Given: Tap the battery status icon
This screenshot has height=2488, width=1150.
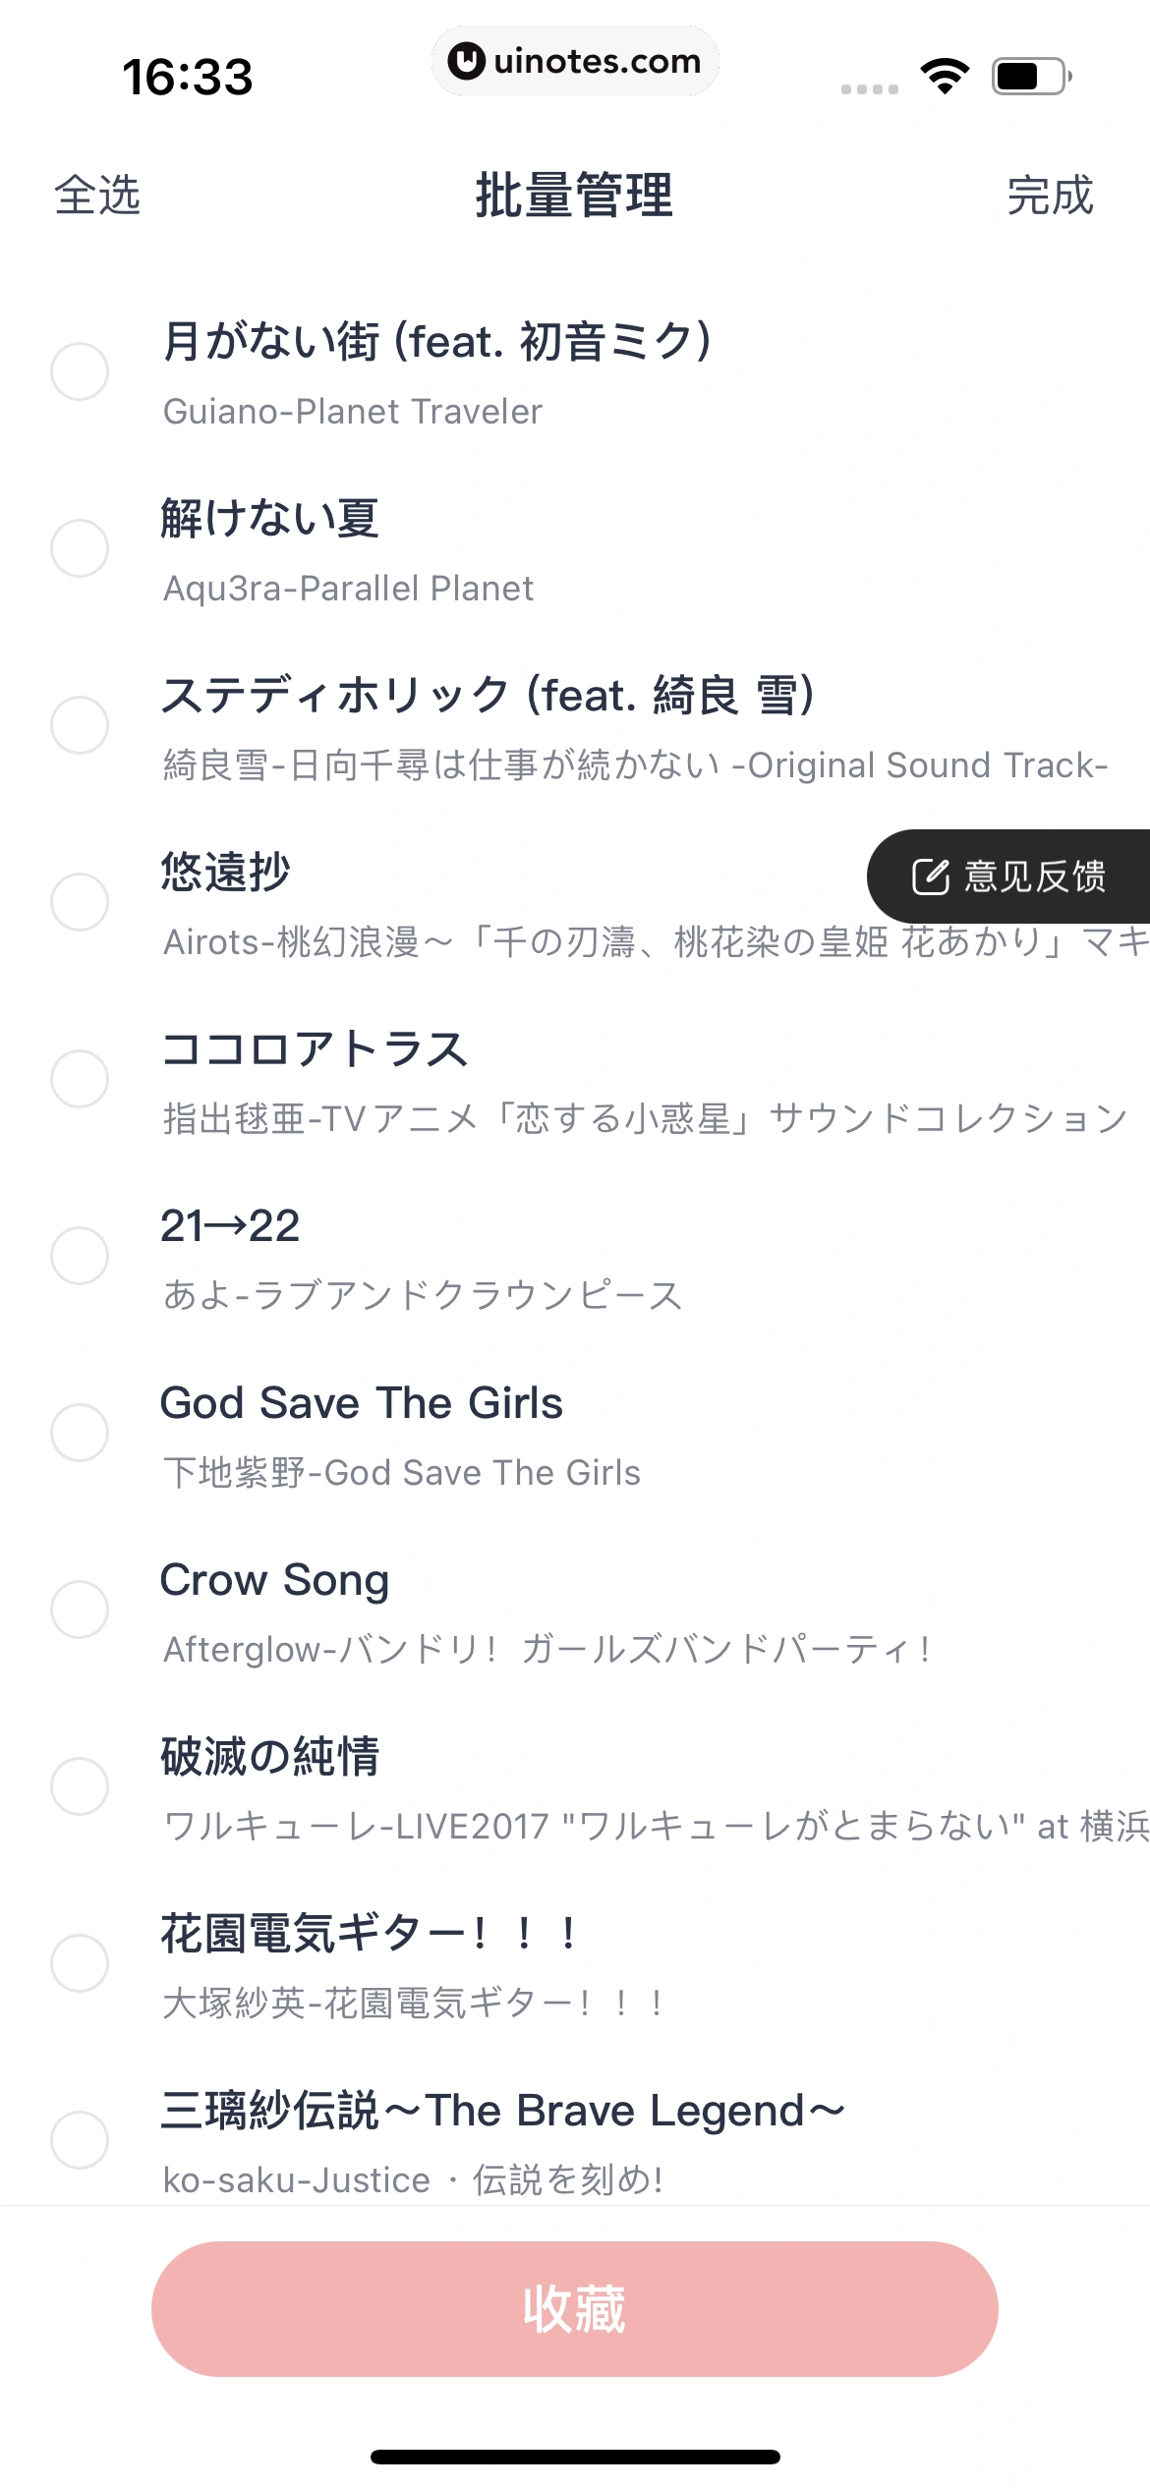Looking at the screenshot, I should [1031, 76].
